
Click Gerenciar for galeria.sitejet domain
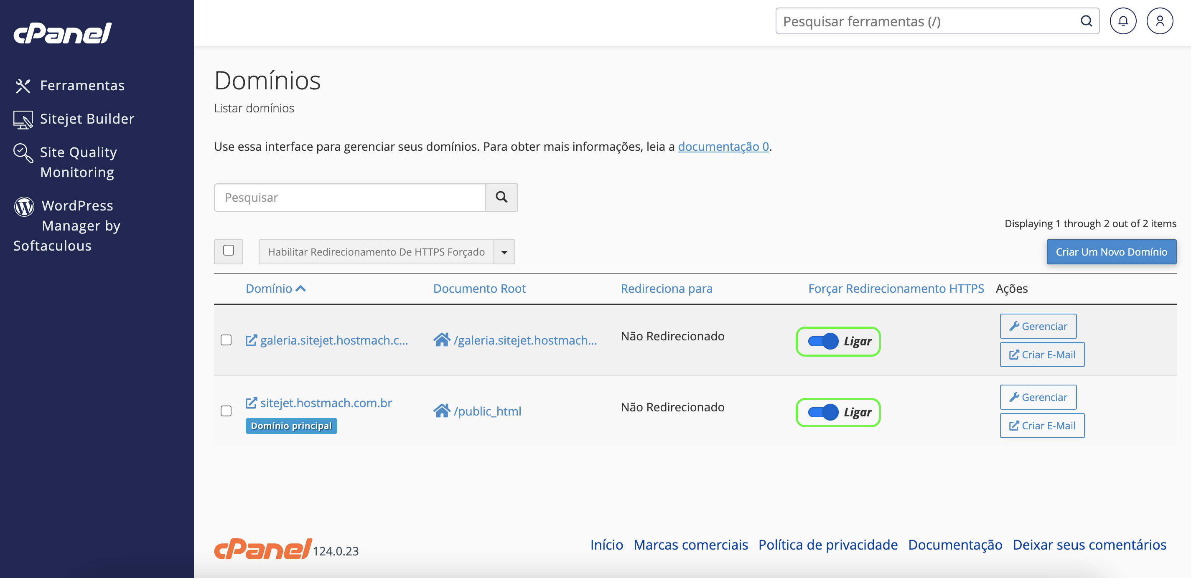pyautogui.click(x=1038, y=326)
